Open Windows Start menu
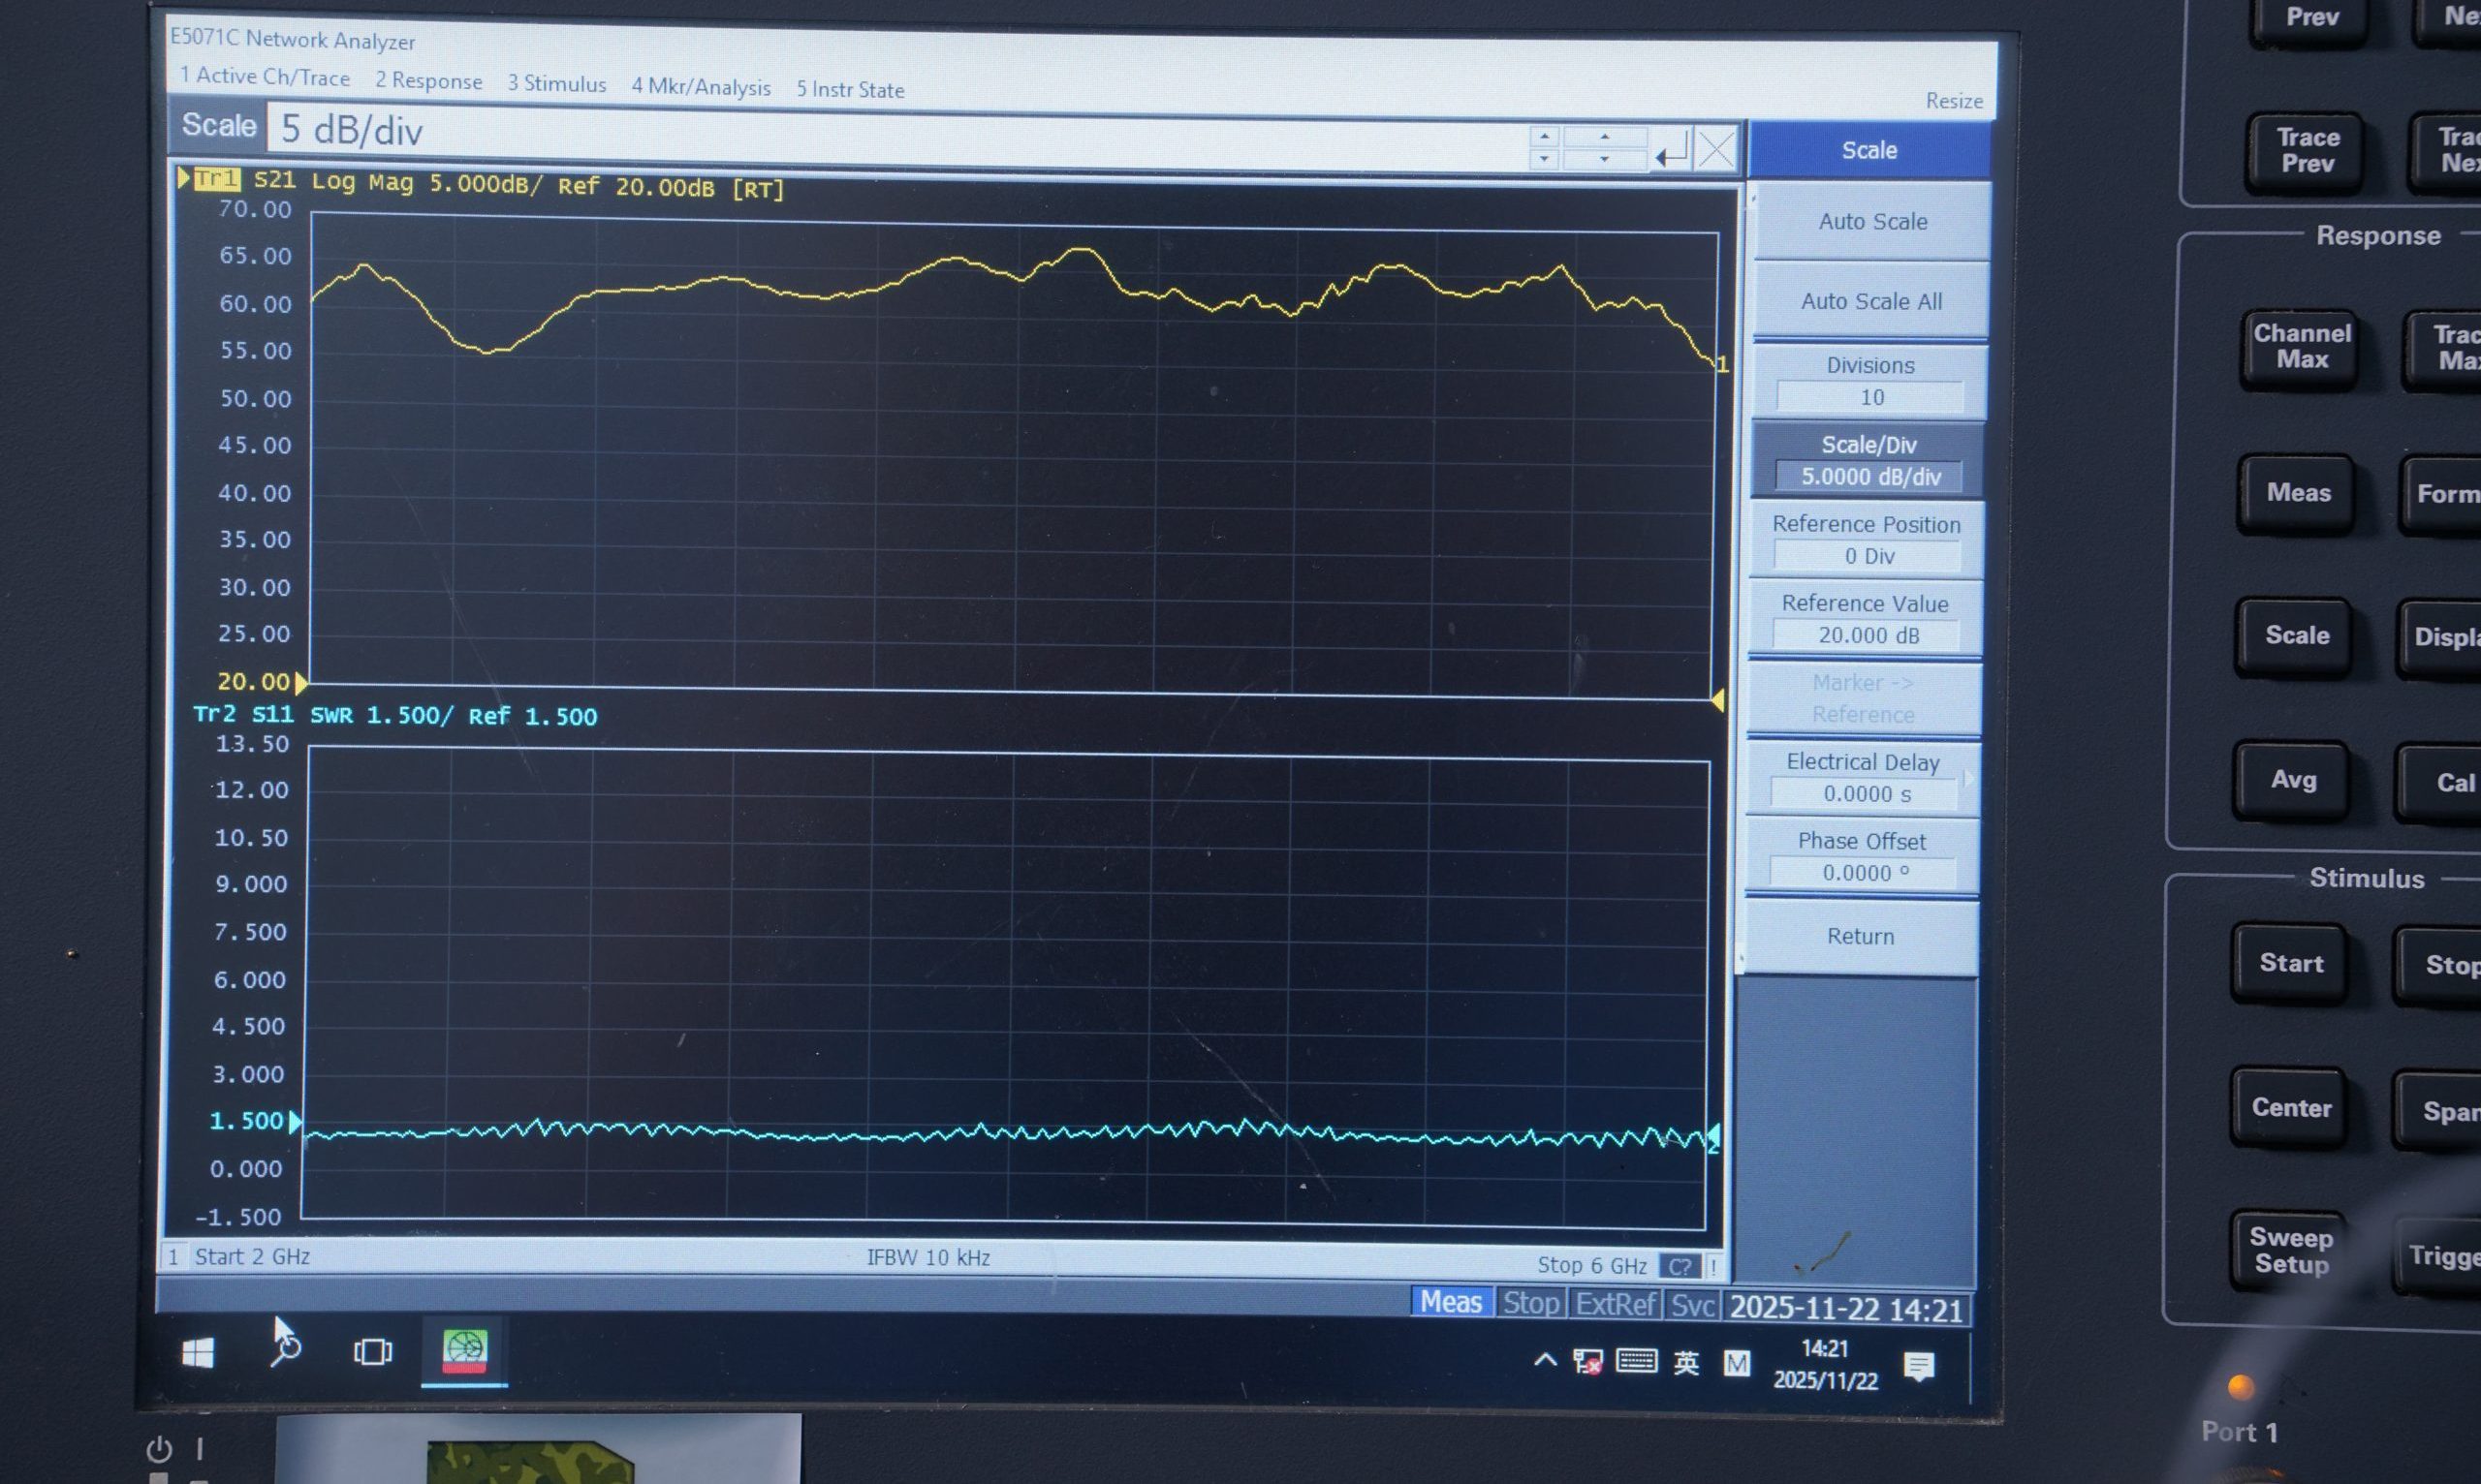Image resolution: width=2481 pixels, height=1484 pixels. [198, 1354]
